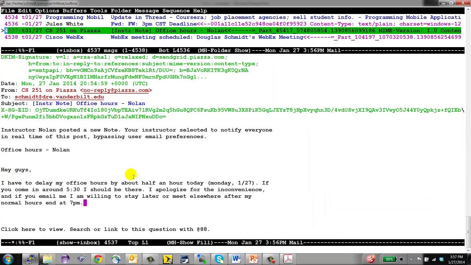Open the File menu
Screen dimensions: 471x265
[8, 11]
